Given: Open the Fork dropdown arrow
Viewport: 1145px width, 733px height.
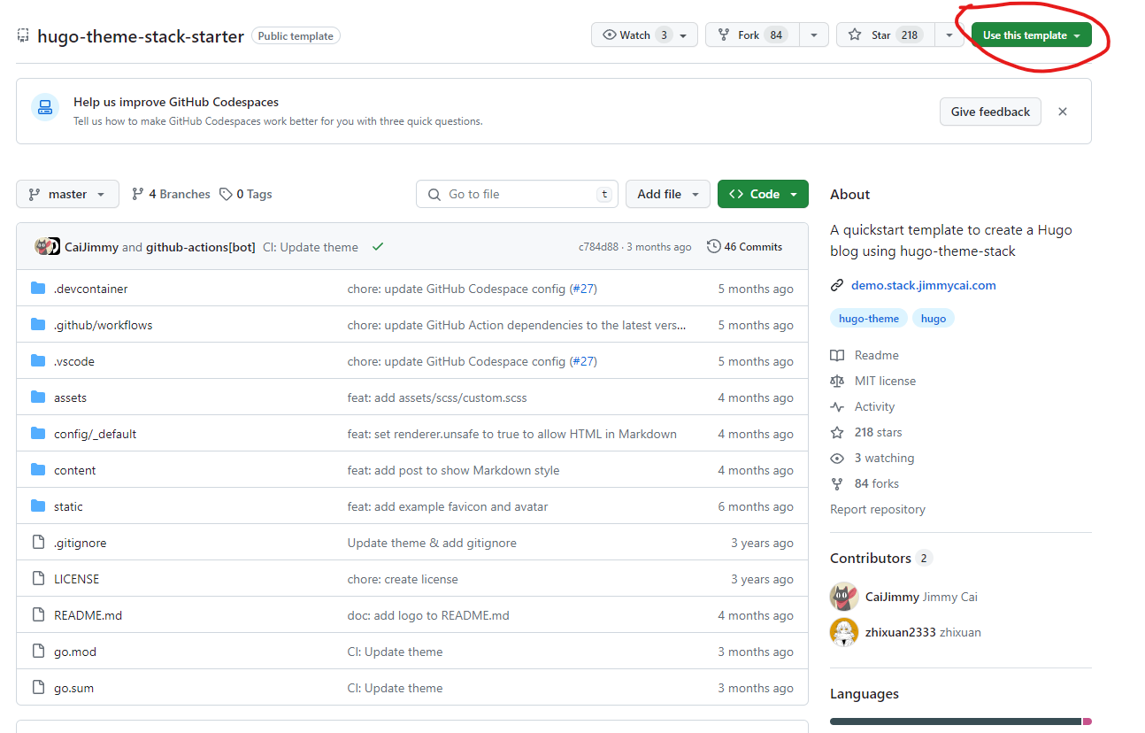Looking at the screenshot, I should point(814,35).
